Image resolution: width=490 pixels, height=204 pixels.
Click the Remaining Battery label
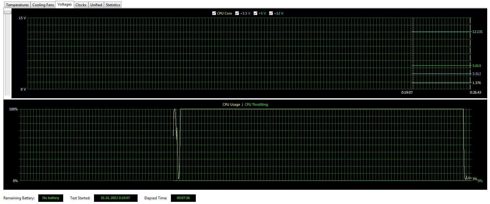pyautogui.click(x=19, y=198)
